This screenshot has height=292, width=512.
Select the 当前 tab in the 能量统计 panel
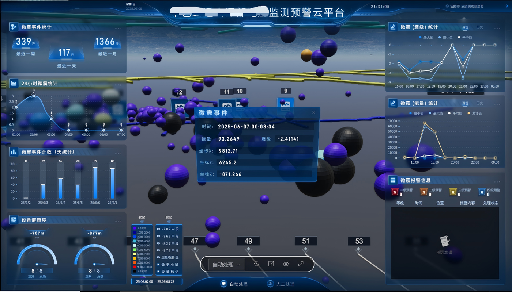click(x=465, y=103)
